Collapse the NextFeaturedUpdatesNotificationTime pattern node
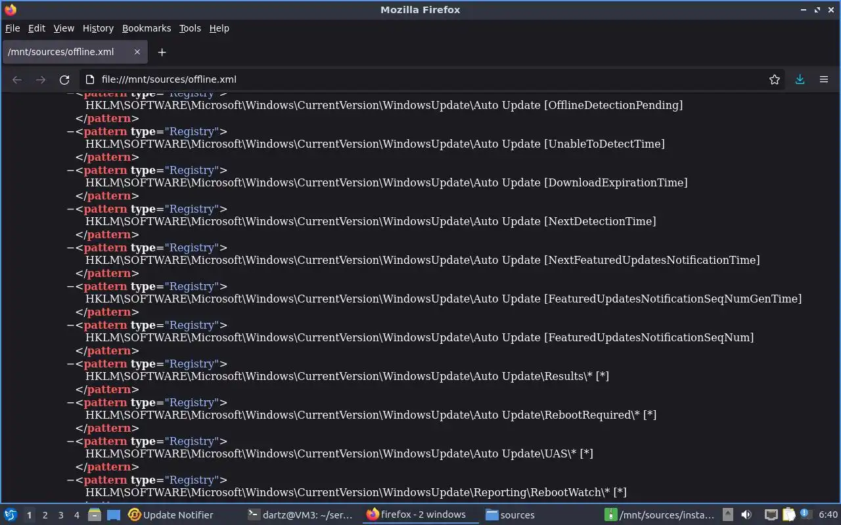 (x=70, y=247)
